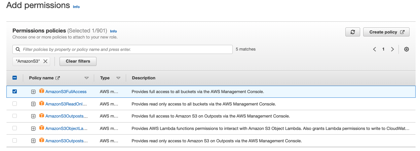
Task: Remove the "AmazonS3" filter with its X icon
Action: point(45,61)
